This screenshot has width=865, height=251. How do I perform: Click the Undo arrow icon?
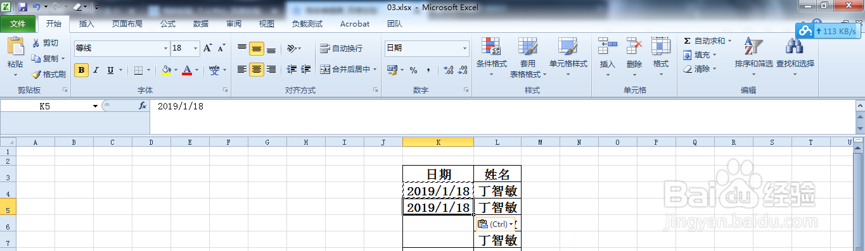pos(37,7)
